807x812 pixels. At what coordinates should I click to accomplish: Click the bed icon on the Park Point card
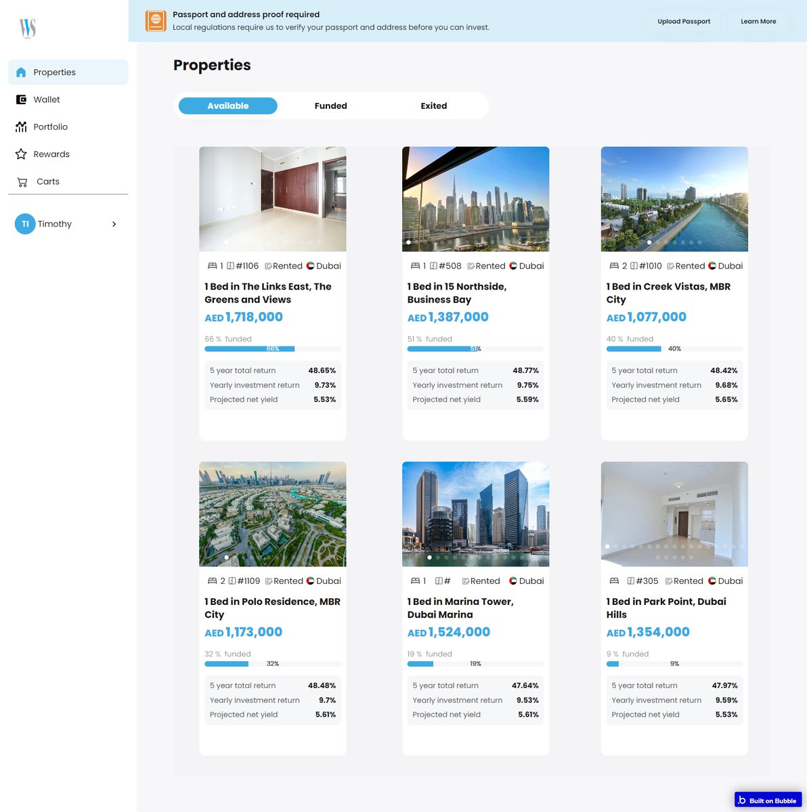tap(614, 581)
